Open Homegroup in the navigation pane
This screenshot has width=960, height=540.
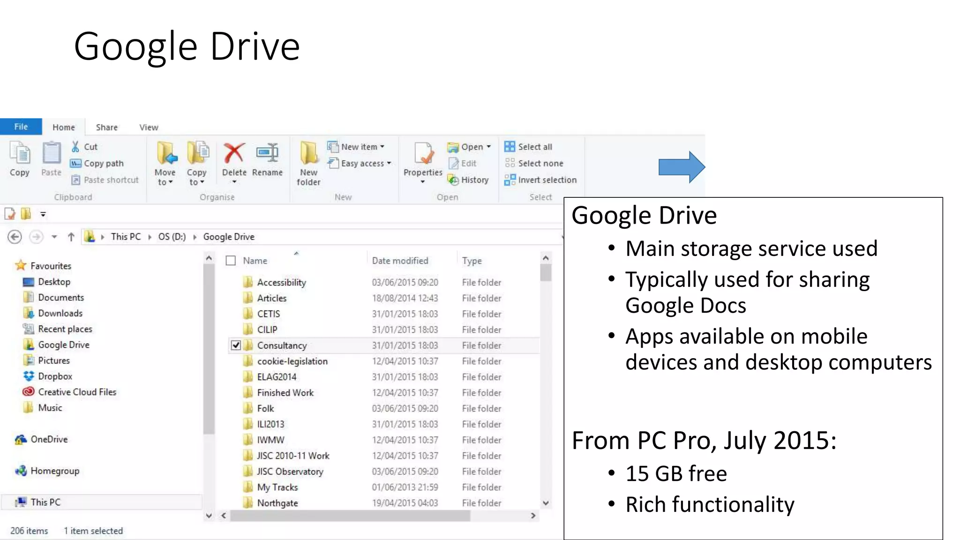click(47, 471)
